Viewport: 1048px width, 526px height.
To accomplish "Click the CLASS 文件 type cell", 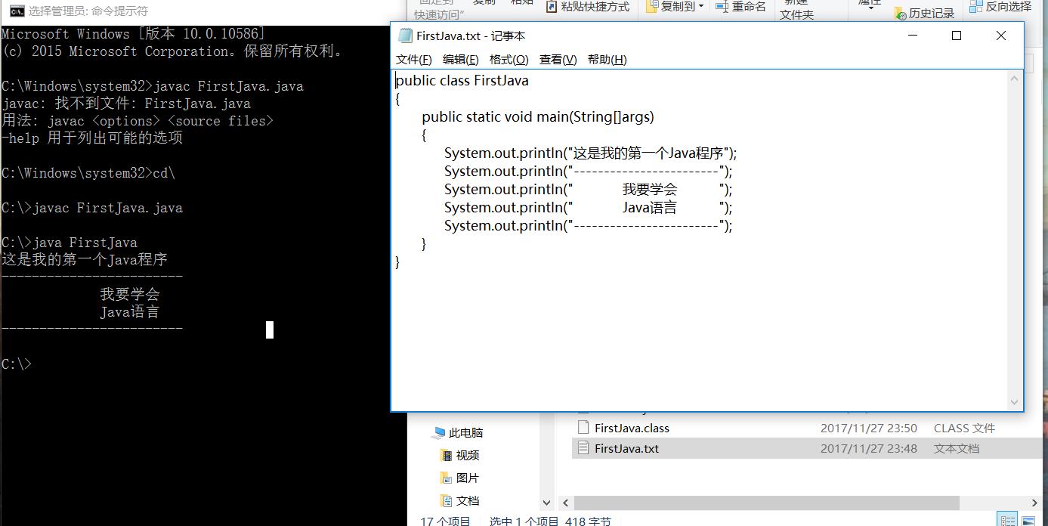I will click(x=964, y=428).
